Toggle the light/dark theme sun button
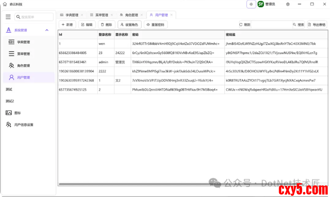The height and width of the screenshot is (198, 330). [251, 4]
